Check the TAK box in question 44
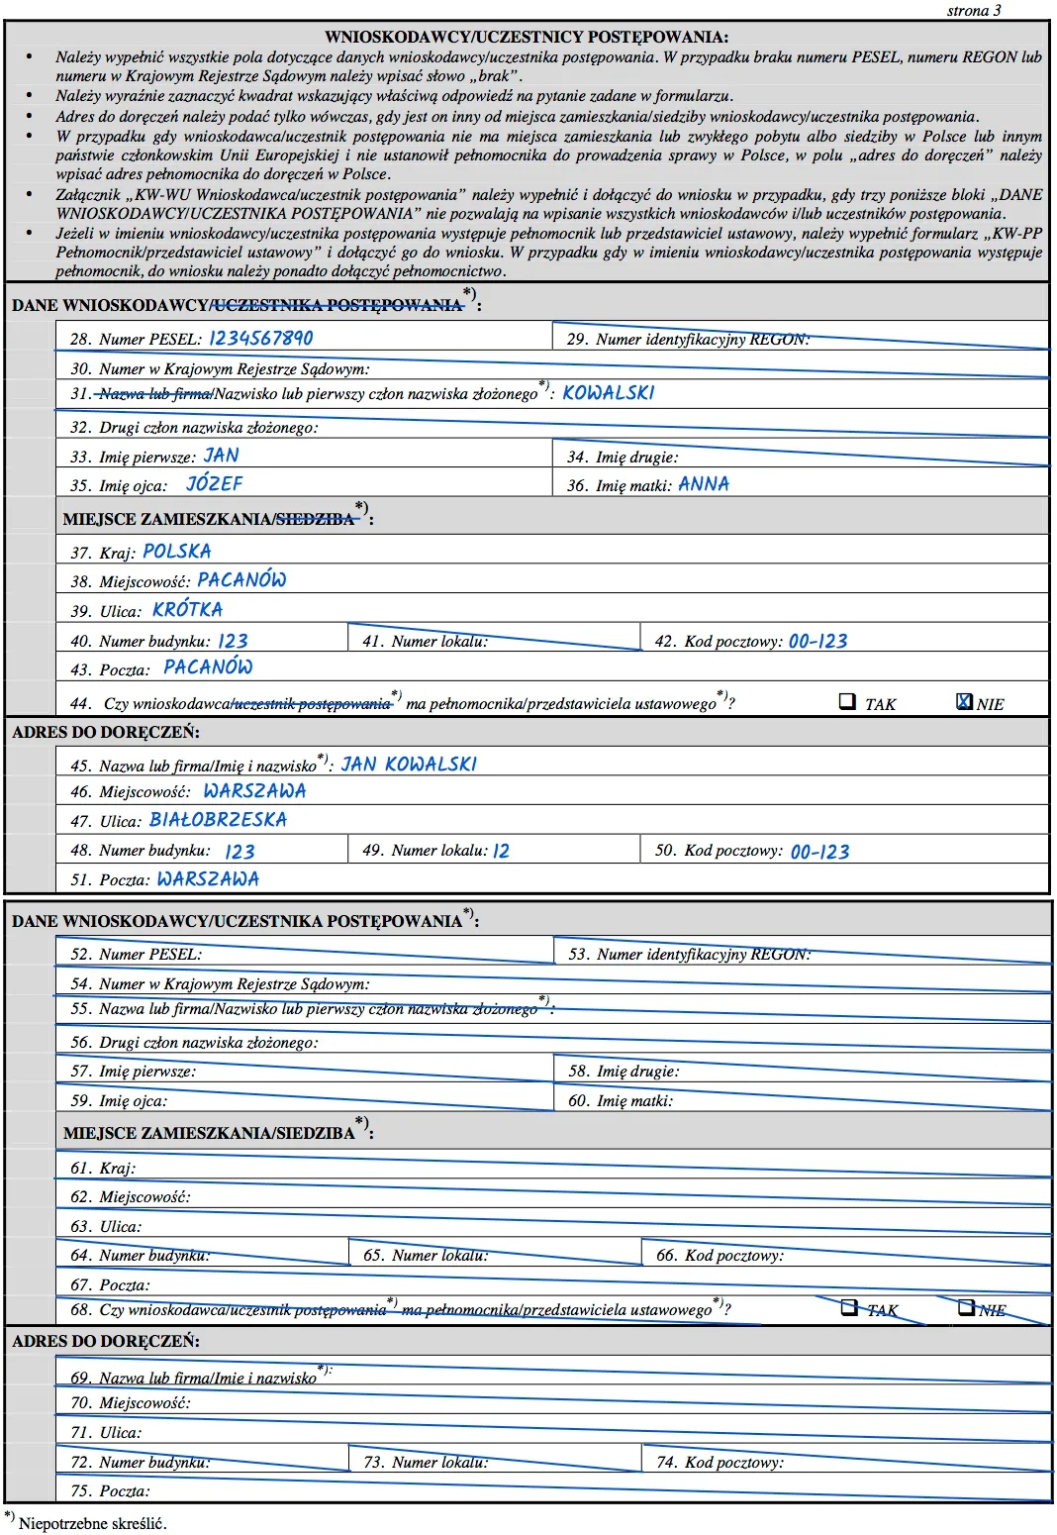This screenshot has width=1057, height=1535. [x=847, y=701]
